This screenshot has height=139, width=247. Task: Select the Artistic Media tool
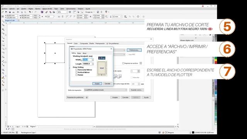(3, 41)
